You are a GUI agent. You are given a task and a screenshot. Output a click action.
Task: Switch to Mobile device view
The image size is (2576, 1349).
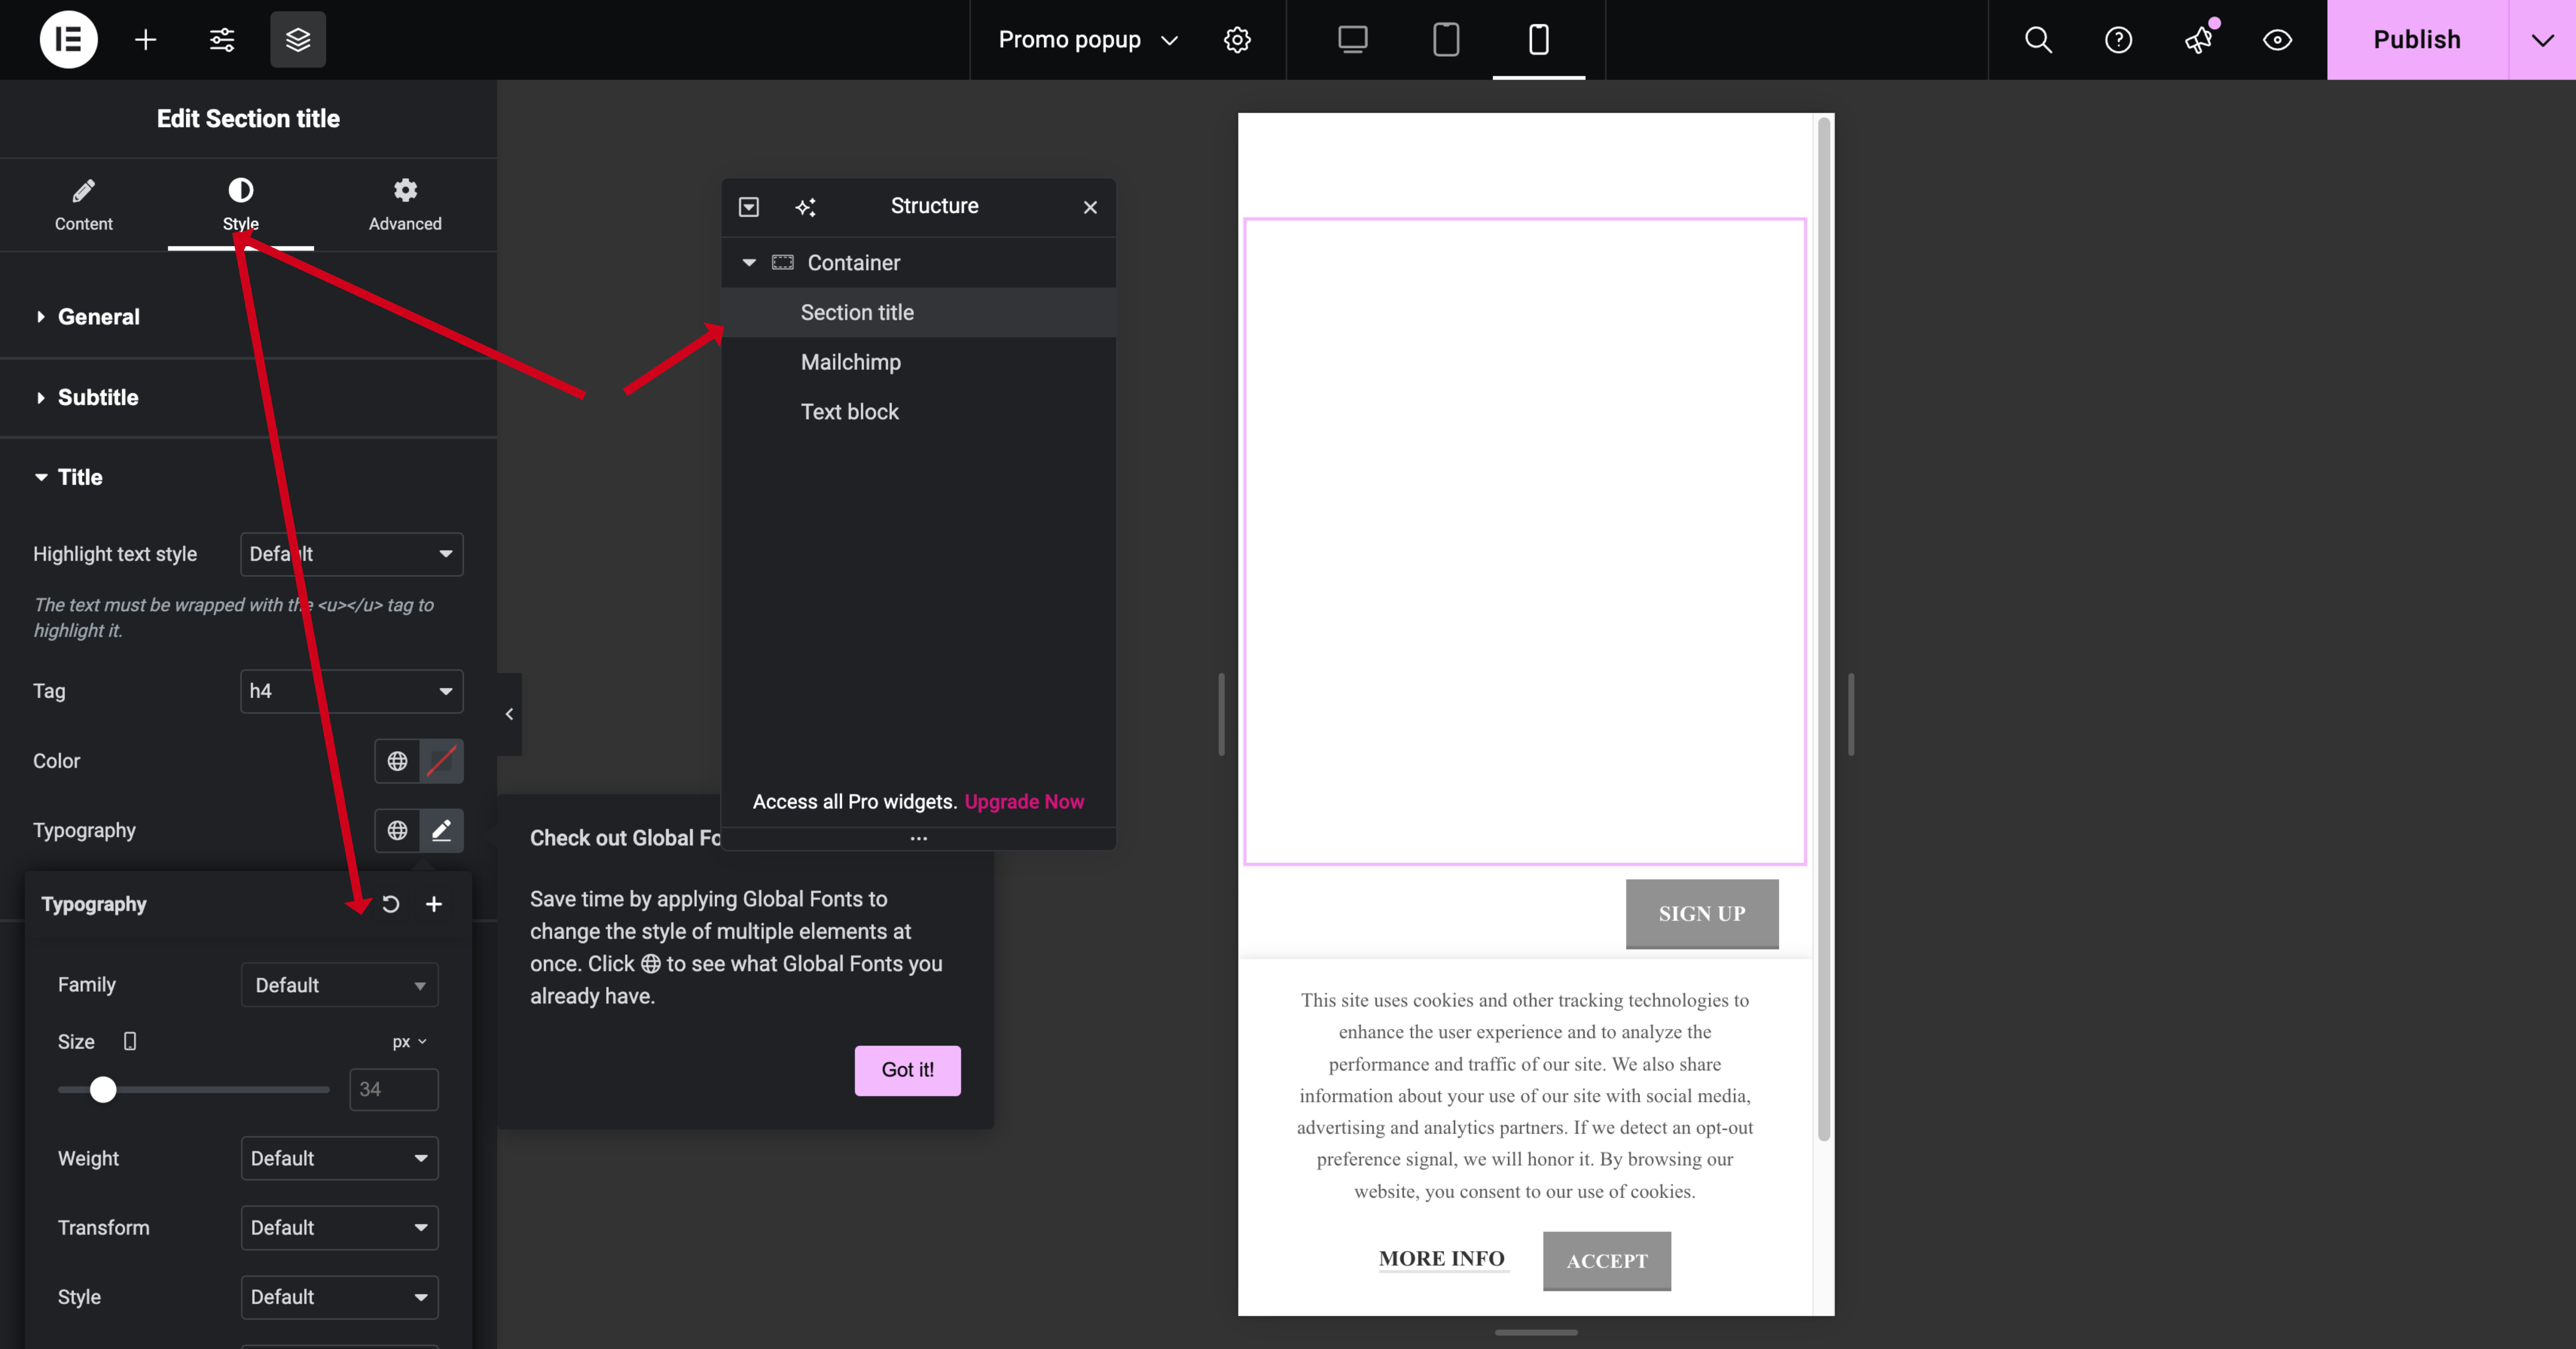point(1539,40)
